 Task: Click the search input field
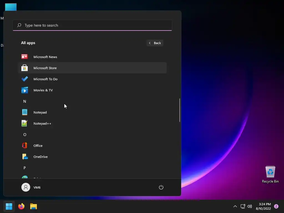(92, 25)
